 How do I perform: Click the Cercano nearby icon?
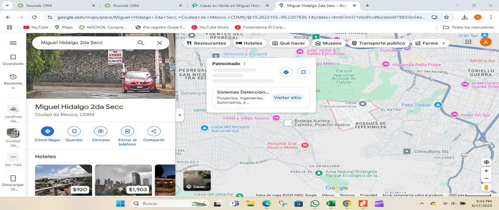point(101,131)
